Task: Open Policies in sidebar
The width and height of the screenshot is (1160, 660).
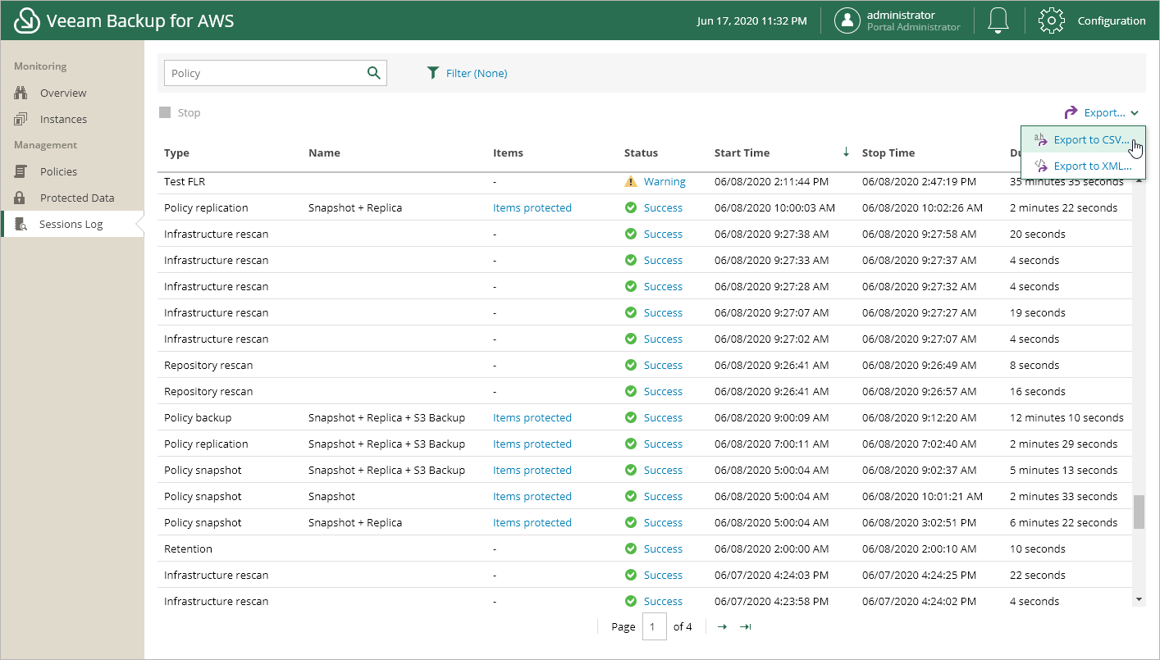Action: [x=58, y=171]
